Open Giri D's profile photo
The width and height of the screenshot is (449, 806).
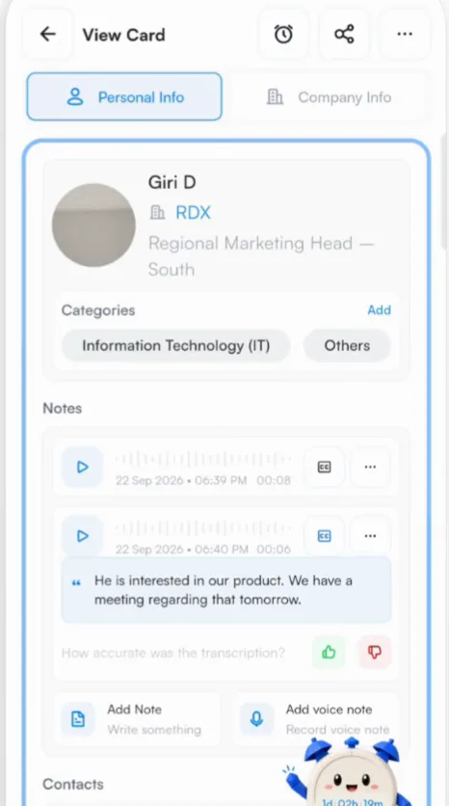point(93,226)
